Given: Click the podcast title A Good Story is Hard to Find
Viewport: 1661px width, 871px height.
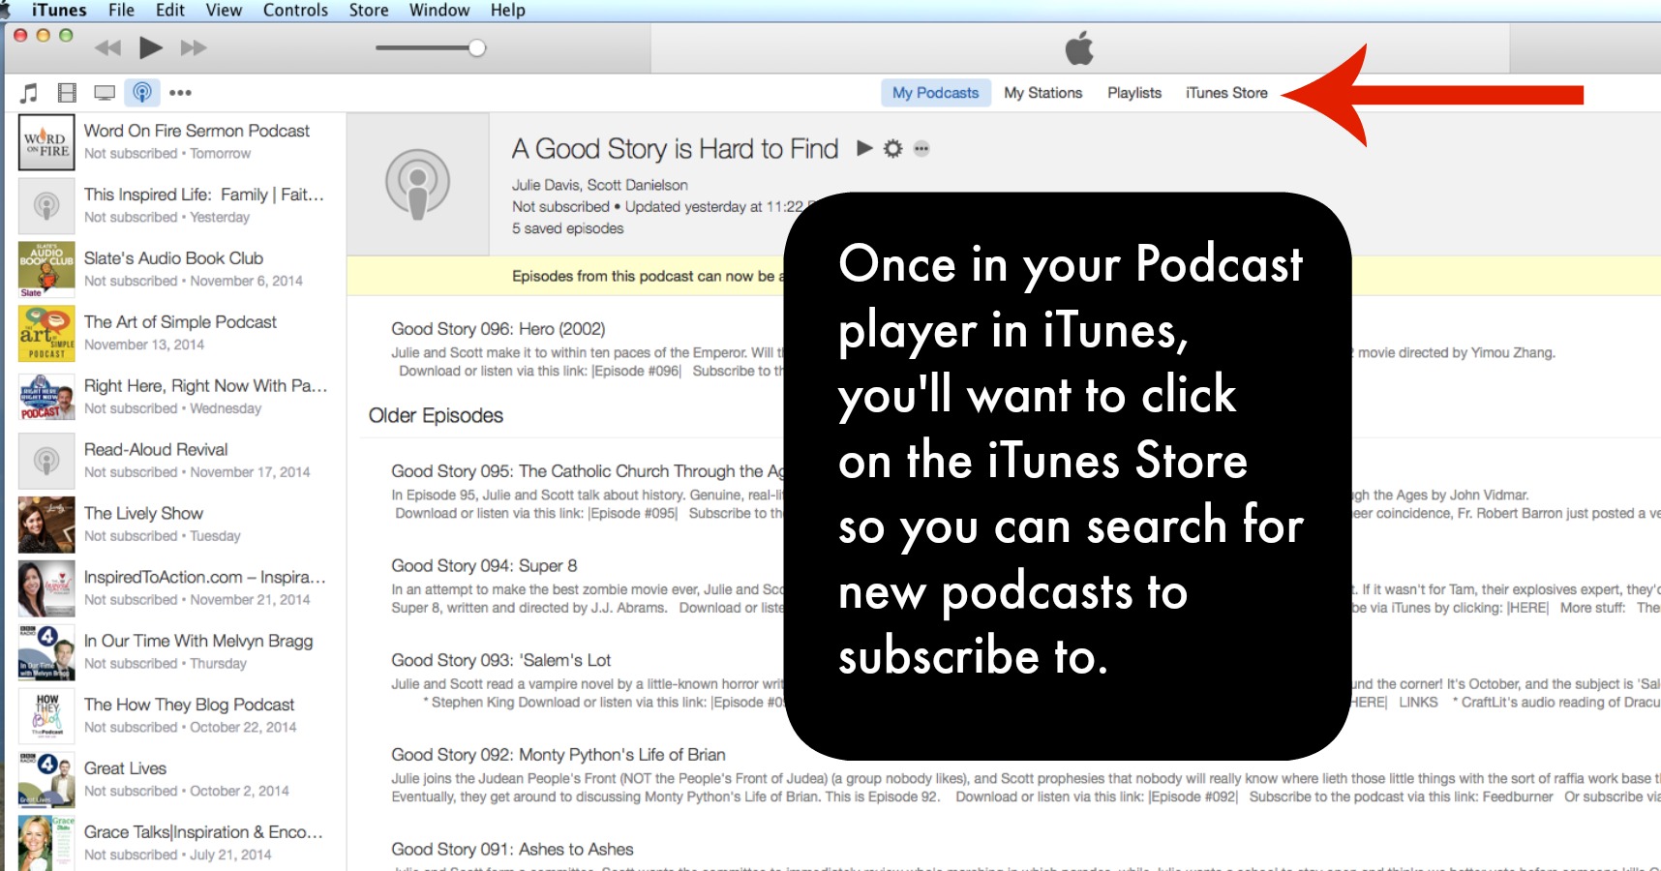Looking at the screenshot, I should pyautogui.click(x=675, y=148).
